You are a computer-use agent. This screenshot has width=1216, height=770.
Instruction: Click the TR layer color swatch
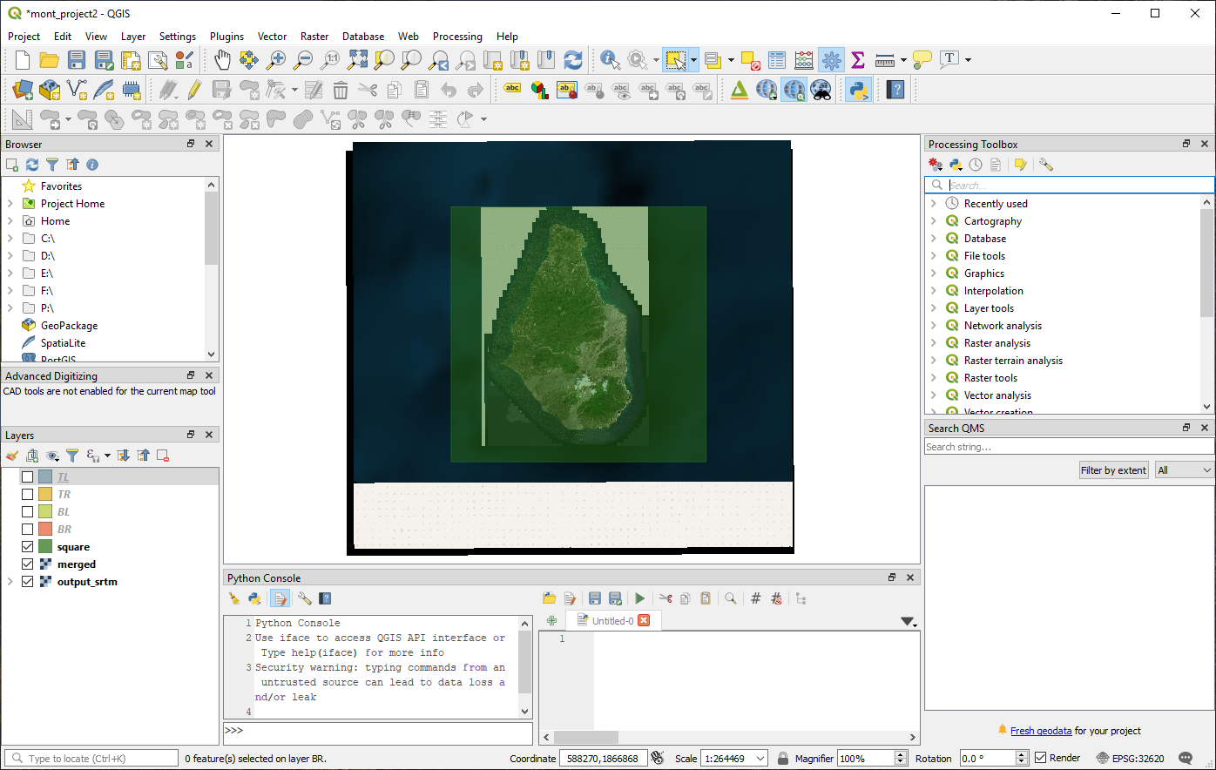tap(45, 495)
